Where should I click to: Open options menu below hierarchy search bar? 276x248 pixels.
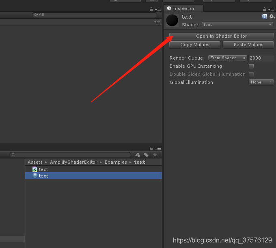(x=157, y=22)
